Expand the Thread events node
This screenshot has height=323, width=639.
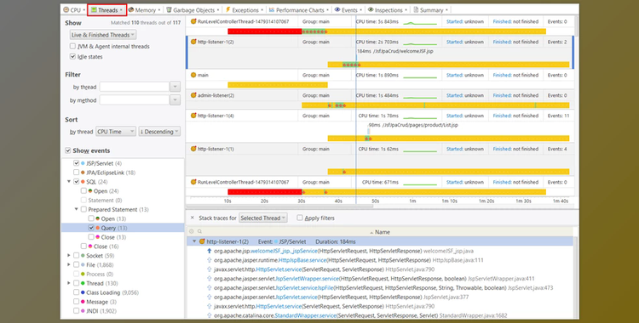pos(69,283)
